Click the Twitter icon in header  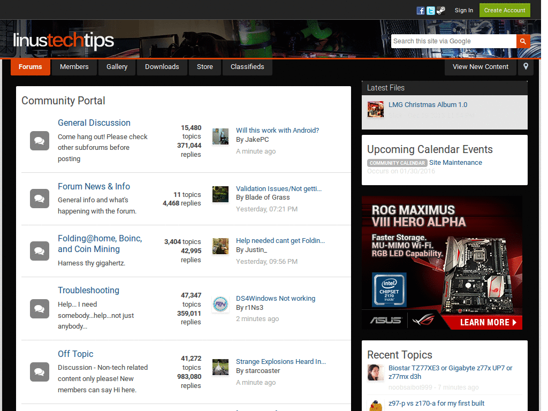tap(431, 11)
